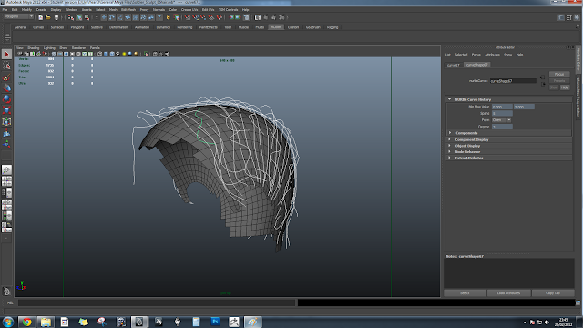Open the Edit Mesh menu
Screen dimensions: 583x328
point(128,10)
